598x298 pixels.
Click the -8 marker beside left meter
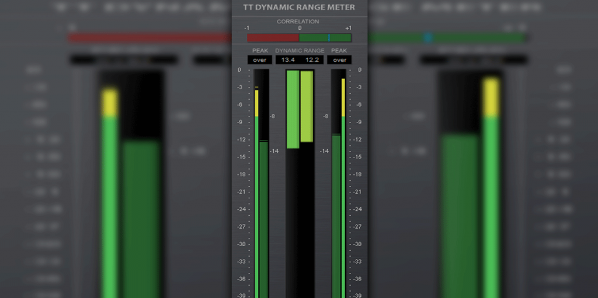272,116
